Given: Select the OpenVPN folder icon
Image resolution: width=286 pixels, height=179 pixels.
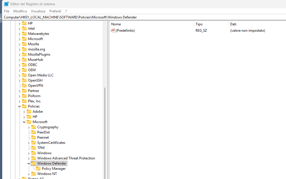Looking at the screenshot, I should (24, 86).
